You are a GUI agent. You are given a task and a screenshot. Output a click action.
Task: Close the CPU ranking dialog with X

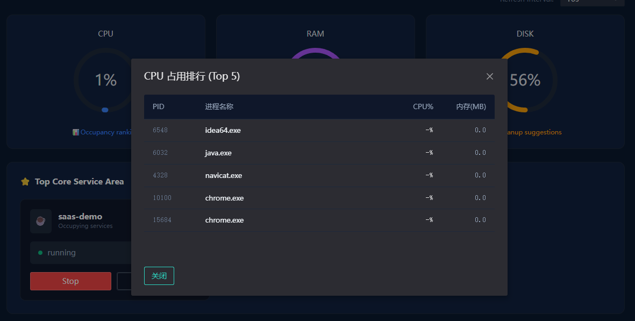click(490, 76)
